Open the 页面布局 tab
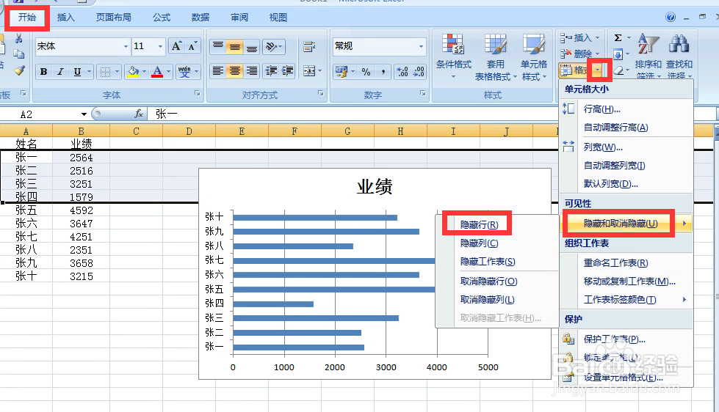Screen dimensions: 719x412 (113, 18)
